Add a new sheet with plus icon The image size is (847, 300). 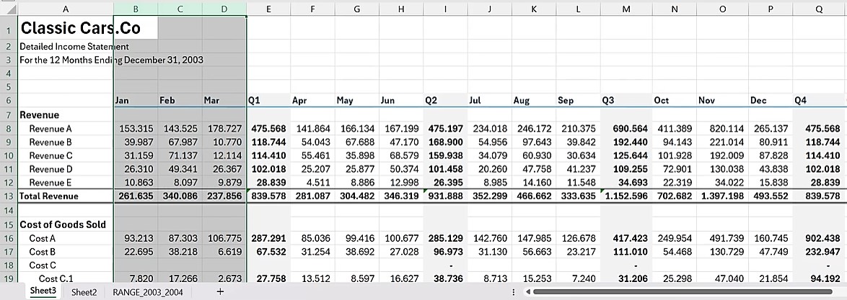coord(220,291)
